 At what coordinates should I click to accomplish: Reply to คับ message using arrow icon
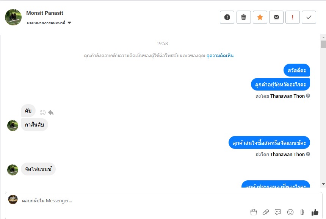51,113
